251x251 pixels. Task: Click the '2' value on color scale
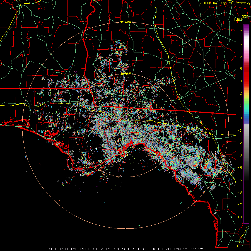241,93
